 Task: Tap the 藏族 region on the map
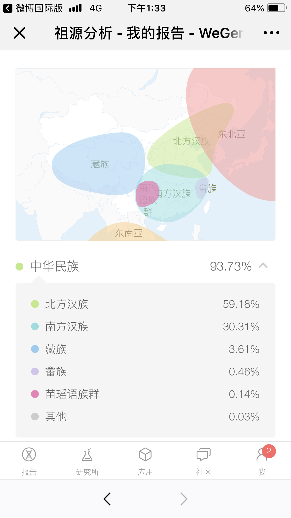click(100, 164)
